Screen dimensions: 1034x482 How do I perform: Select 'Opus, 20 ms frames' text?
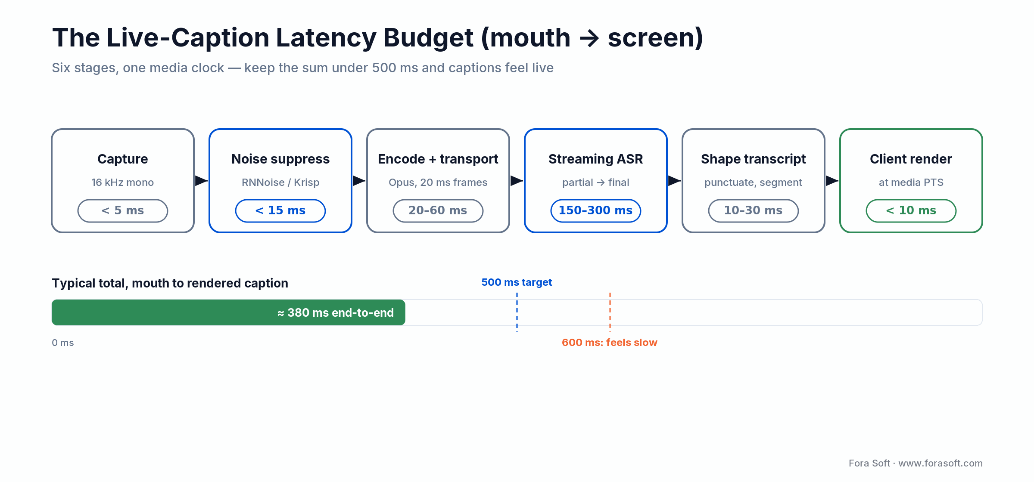(x=438, y=182)
